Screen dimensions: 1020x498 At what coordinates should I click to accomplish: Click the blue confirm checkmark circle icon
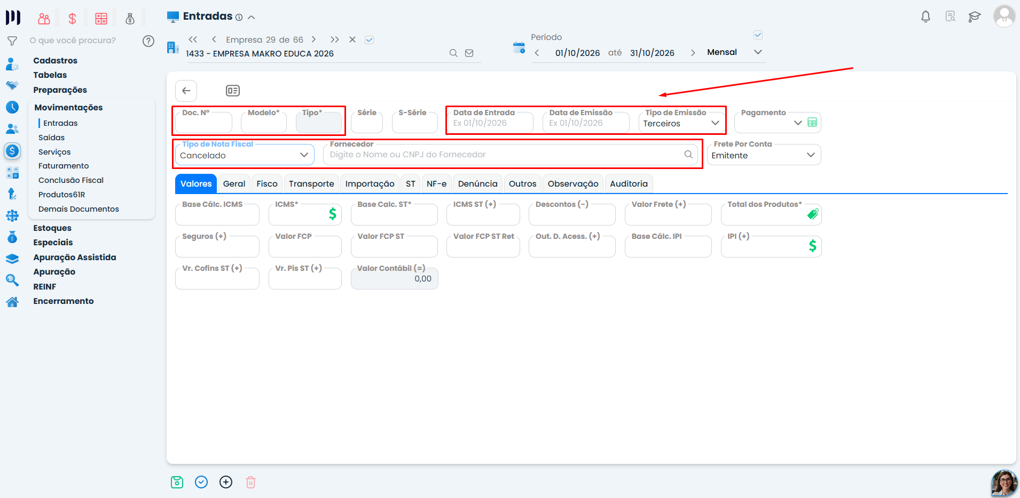point(201,482)
